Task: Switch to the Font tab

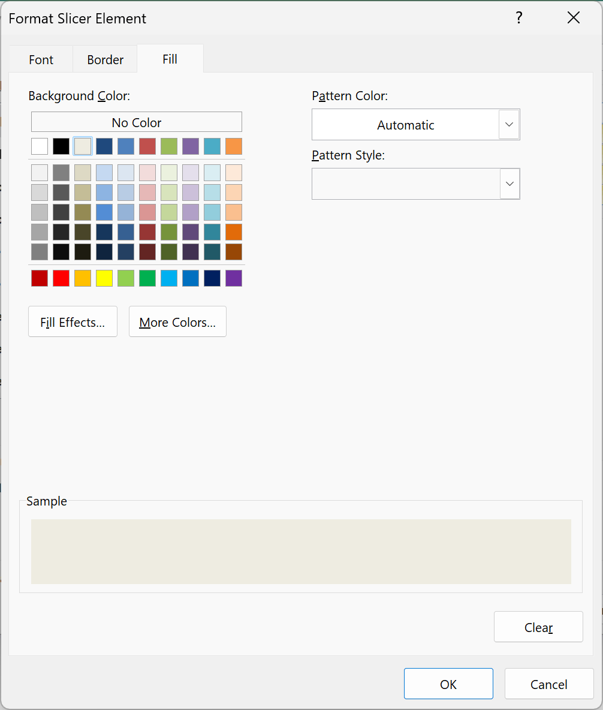Action: coord(41,59)
